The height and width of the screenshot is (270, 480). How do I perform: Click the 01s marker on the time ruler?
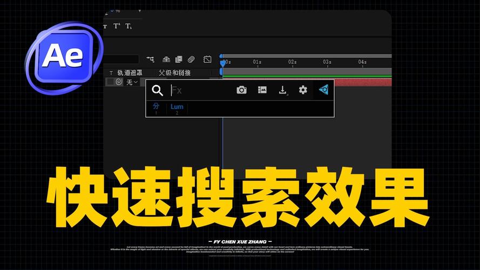click(x=257, y=62)
